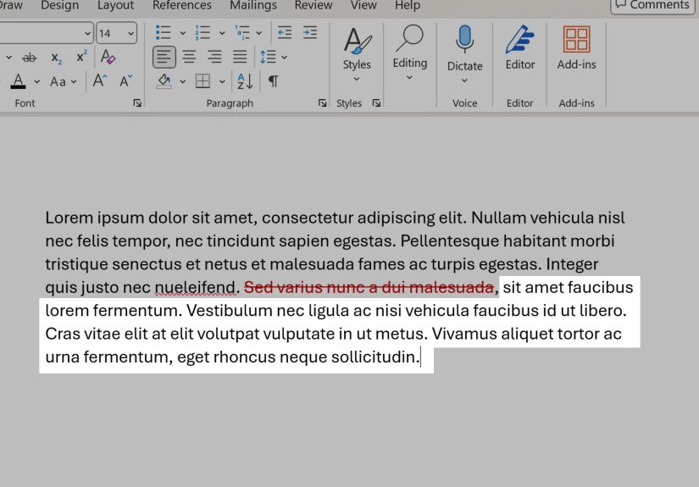Decrease the font size
Viewport: 699px width, 487px height.
click(x=126, y=80)
